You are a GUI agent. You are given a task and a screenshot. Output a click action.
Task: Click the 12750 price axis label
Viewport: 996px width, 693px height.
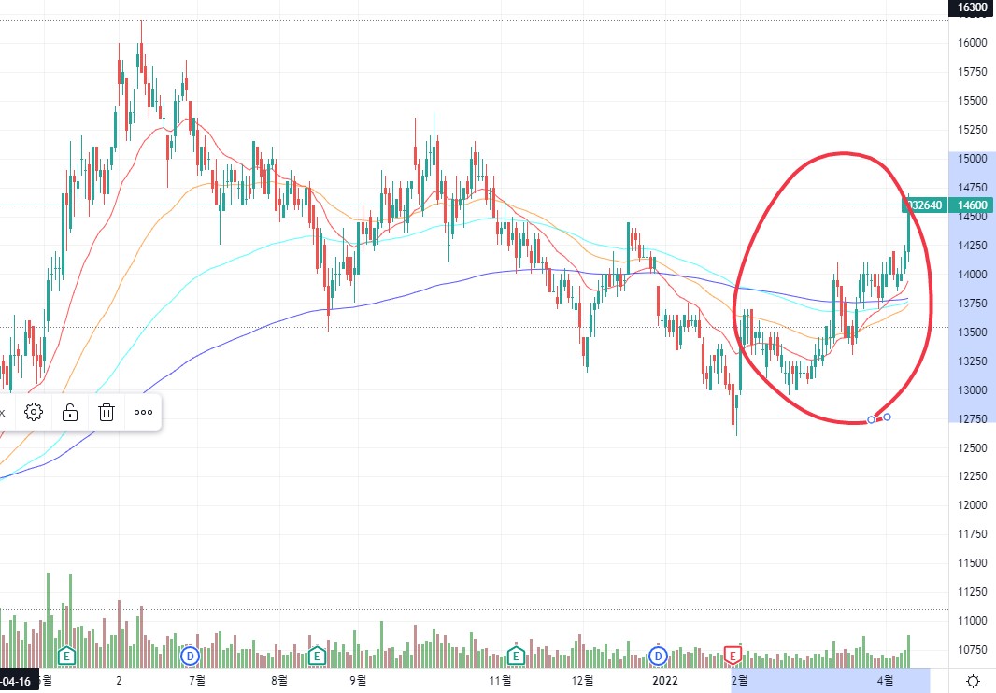click(973, 419)
